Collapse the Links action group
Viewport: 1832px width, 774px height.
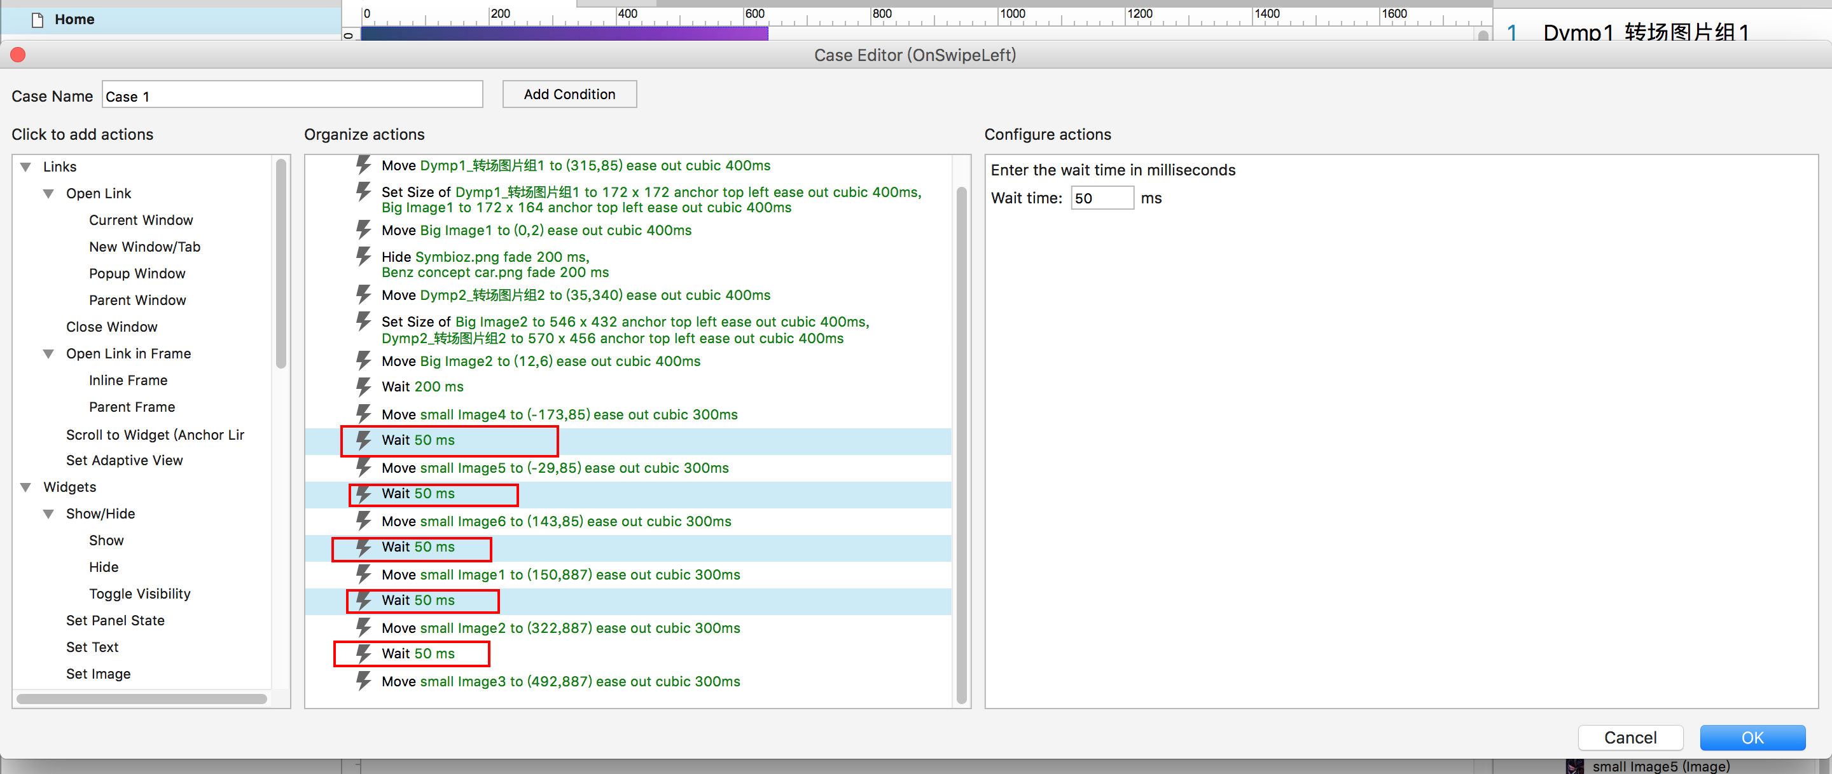[x=26, y=167]
